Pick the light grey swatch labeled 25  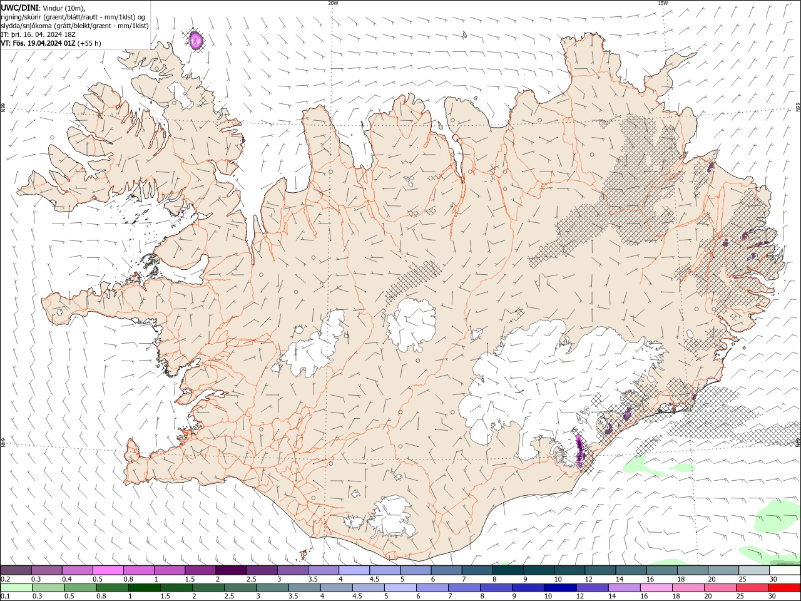754,570
